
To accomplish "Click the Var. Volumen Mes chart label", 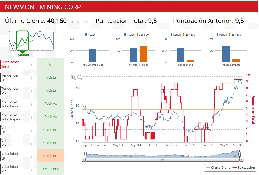I will (93, 65).
